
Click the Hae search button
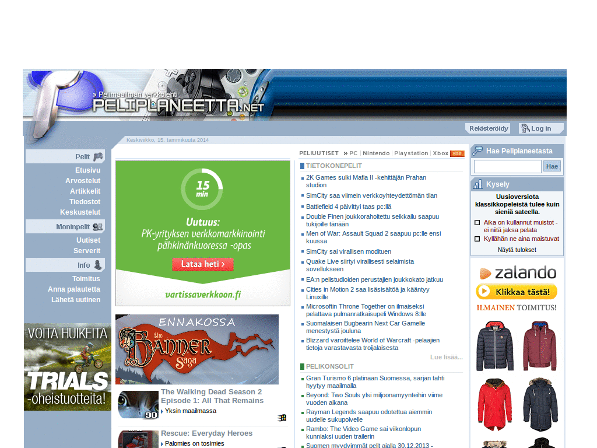click(552, 166)
